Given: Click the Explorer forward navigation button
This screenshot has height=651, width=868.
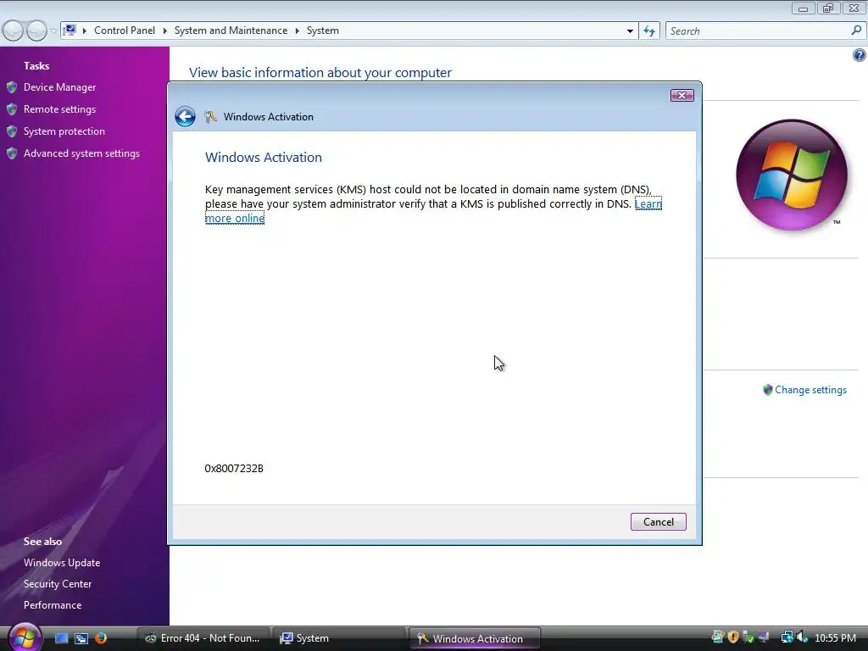Looking at the screenshot, I should pos(36,31).
